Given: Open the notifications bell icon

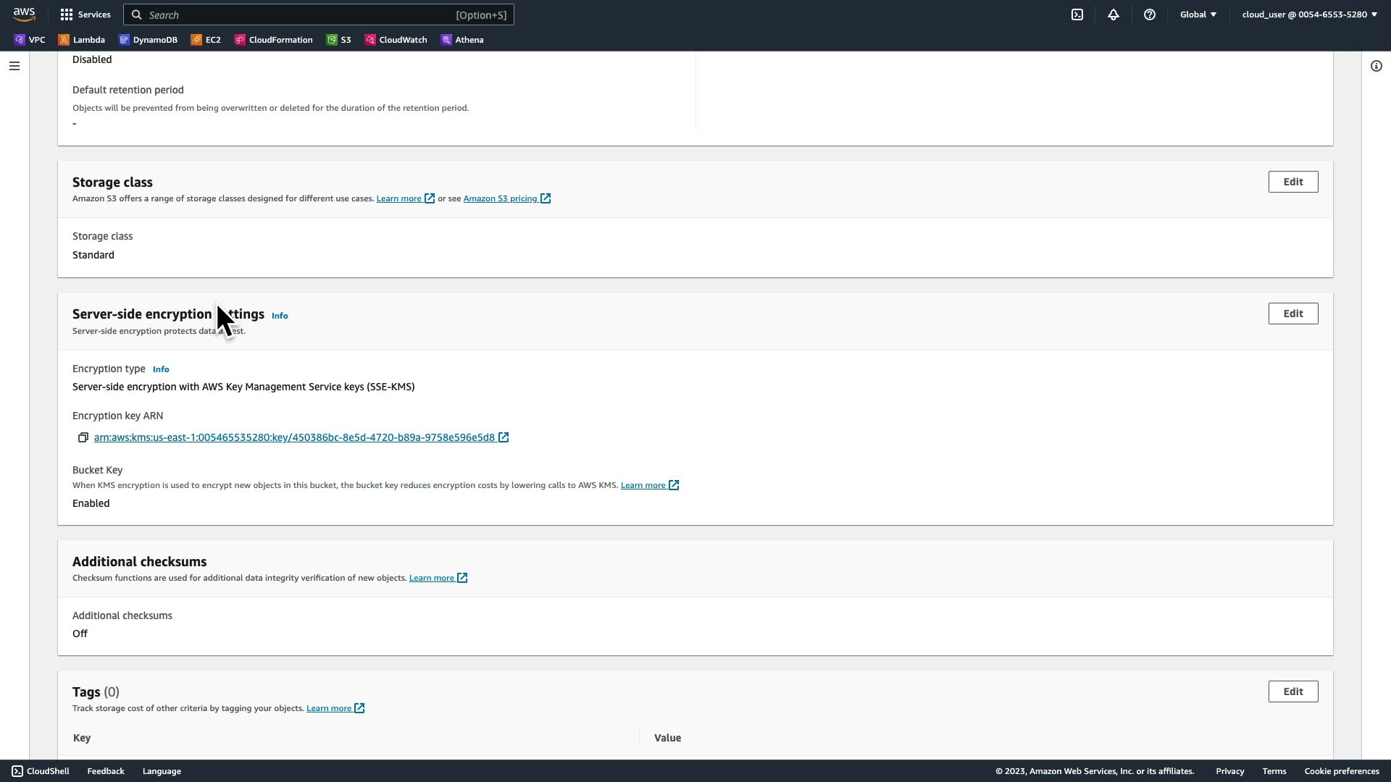Looking at the screenshot, I should (x=1114, y=14).
